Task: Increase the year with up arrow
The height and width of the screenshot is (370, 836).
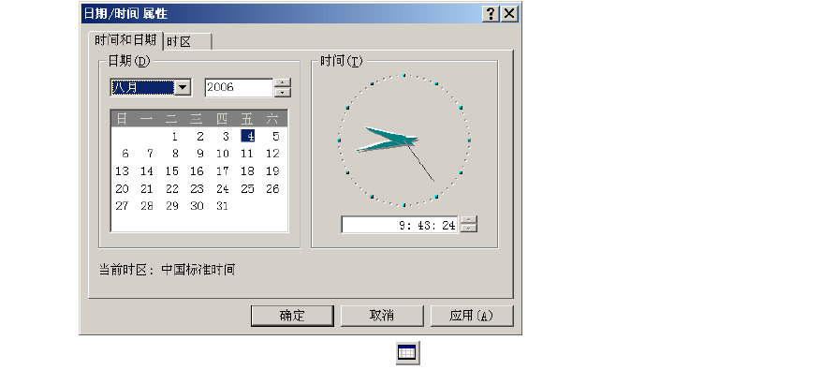Action: click(283, 83)
